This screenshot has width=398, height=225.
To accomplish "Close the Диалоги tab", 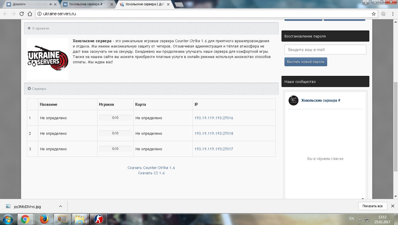I will click(56, 4).
